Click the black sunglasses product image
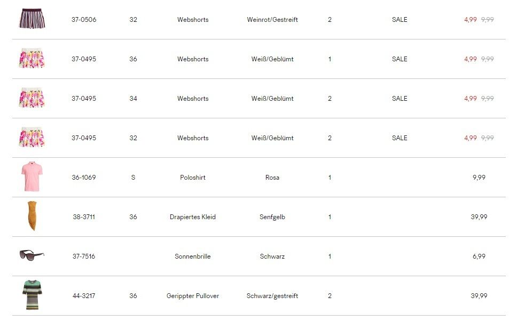The width and height of the screenshot is (509, 321). (32, 255)
